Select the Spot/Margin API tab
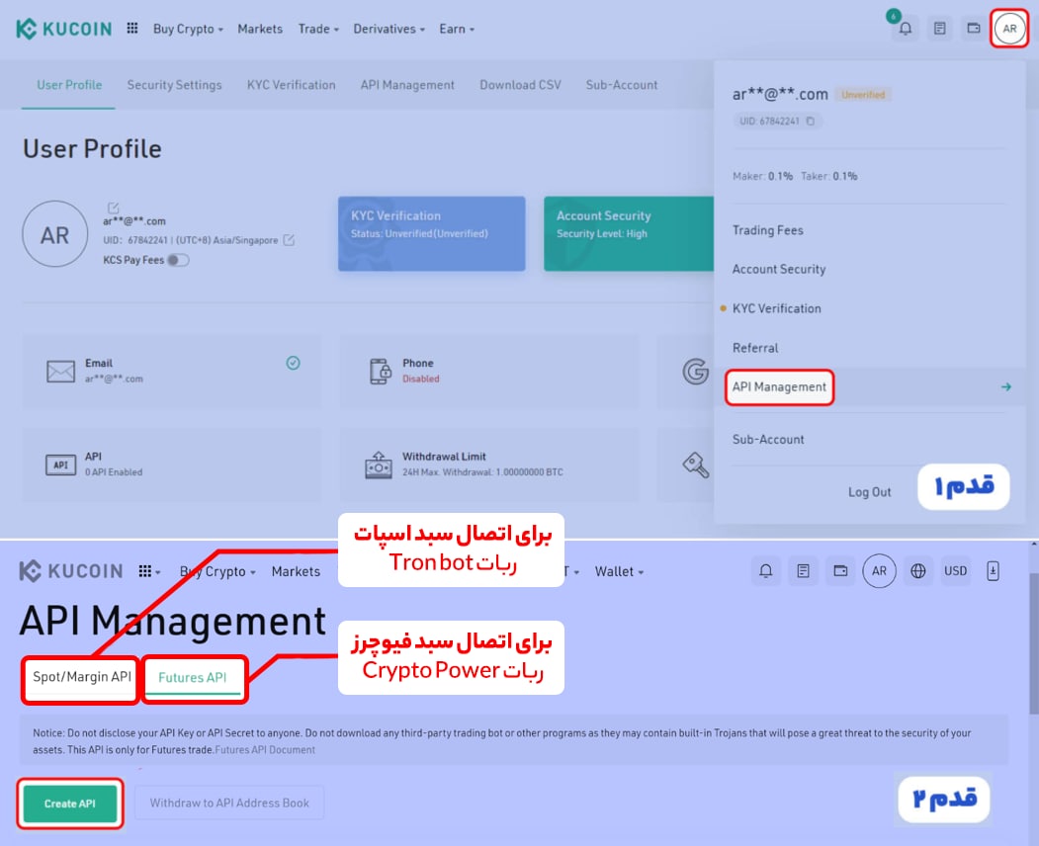Image resolution: width=1039 pixels, height=846 pixels. pyautogui.click(x=81, y=677)
